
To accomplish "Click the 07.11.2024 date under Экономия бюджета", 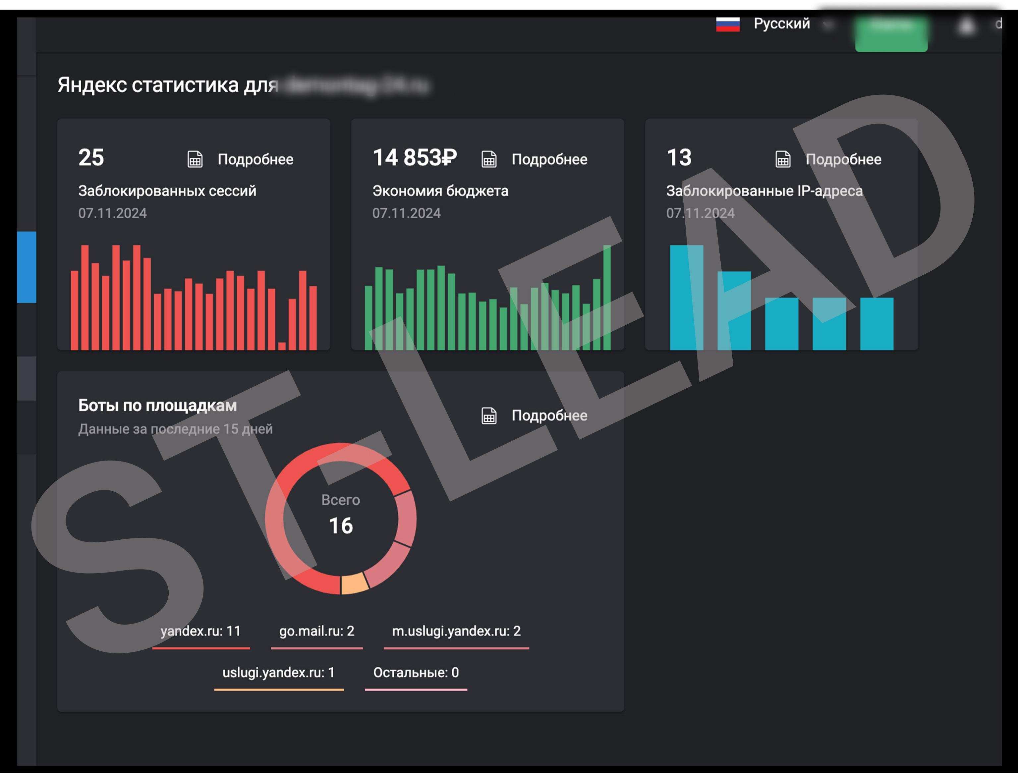I will click(406, 213).
